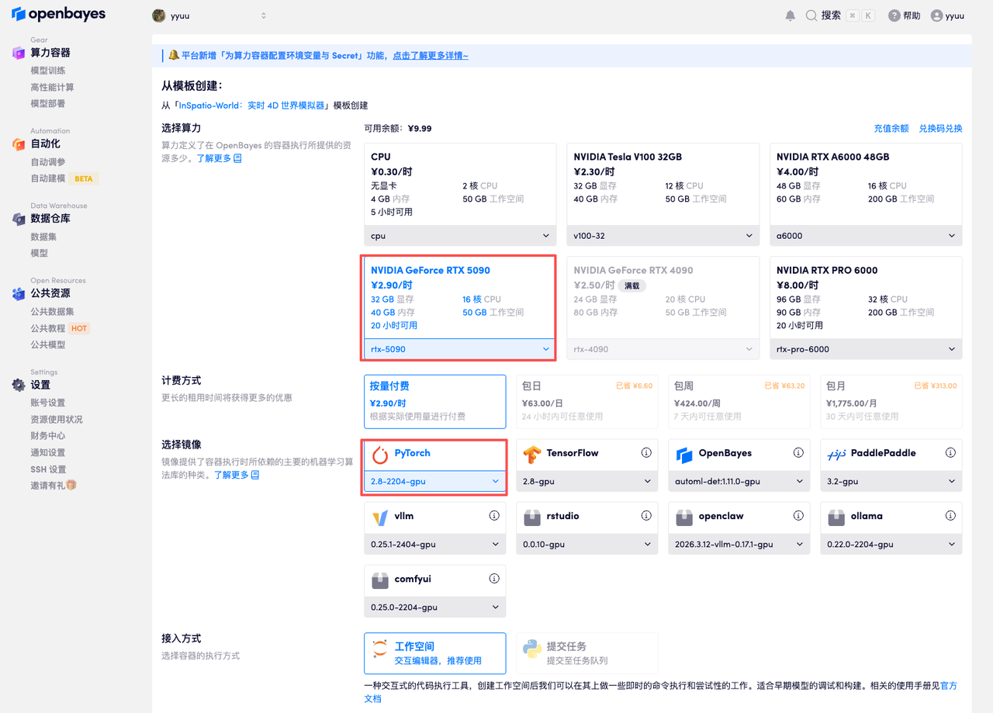Expand the a6000 dropdown
The height and width of the screenshot is (713, 993).
[866, 236]
